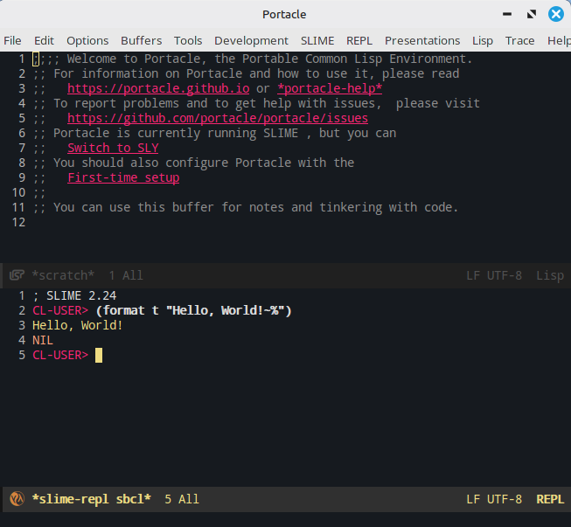
Task: Click the format t "Hello, World!~%" expression
Action: coord(194,310)
